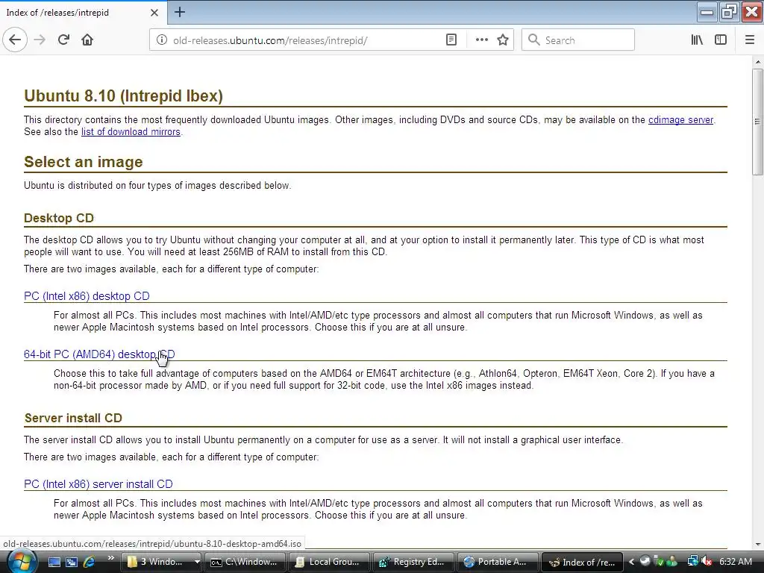Minimize the Firefox window
The height and width of the screenshot is (573, 764).
point(707,12)
